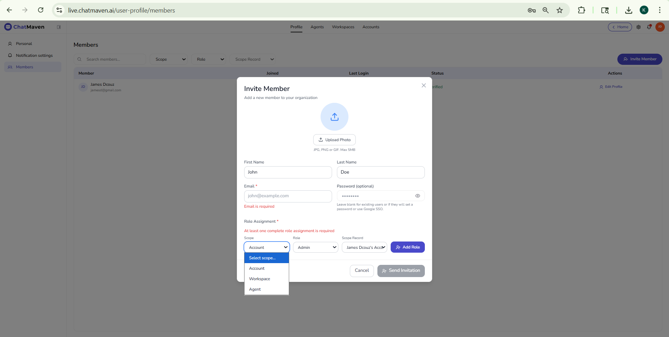669x337 pixels.
Task: Click the JD user avatar in header
Action: pyautogui.click(x=660, y=27)
